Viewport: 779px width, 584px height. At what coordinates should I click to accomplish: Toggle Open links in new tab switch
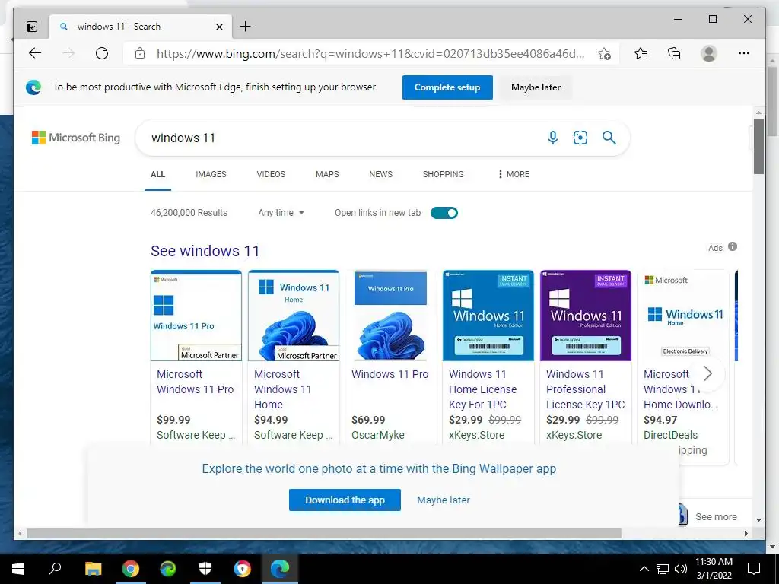click(x=444, y=213)
